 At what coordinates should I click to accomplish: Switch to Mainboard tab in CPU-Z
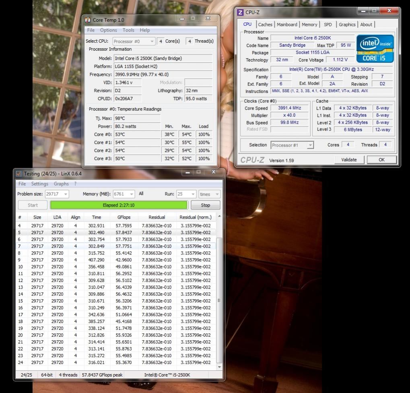point(287,24)
